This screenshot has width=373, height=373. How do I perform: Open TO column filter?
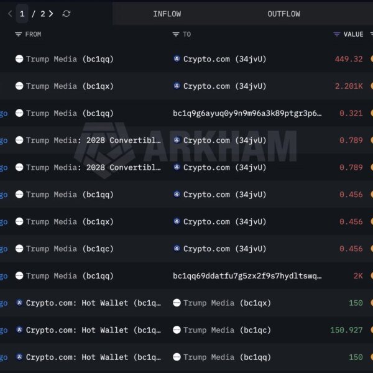[x=176, y=34]
